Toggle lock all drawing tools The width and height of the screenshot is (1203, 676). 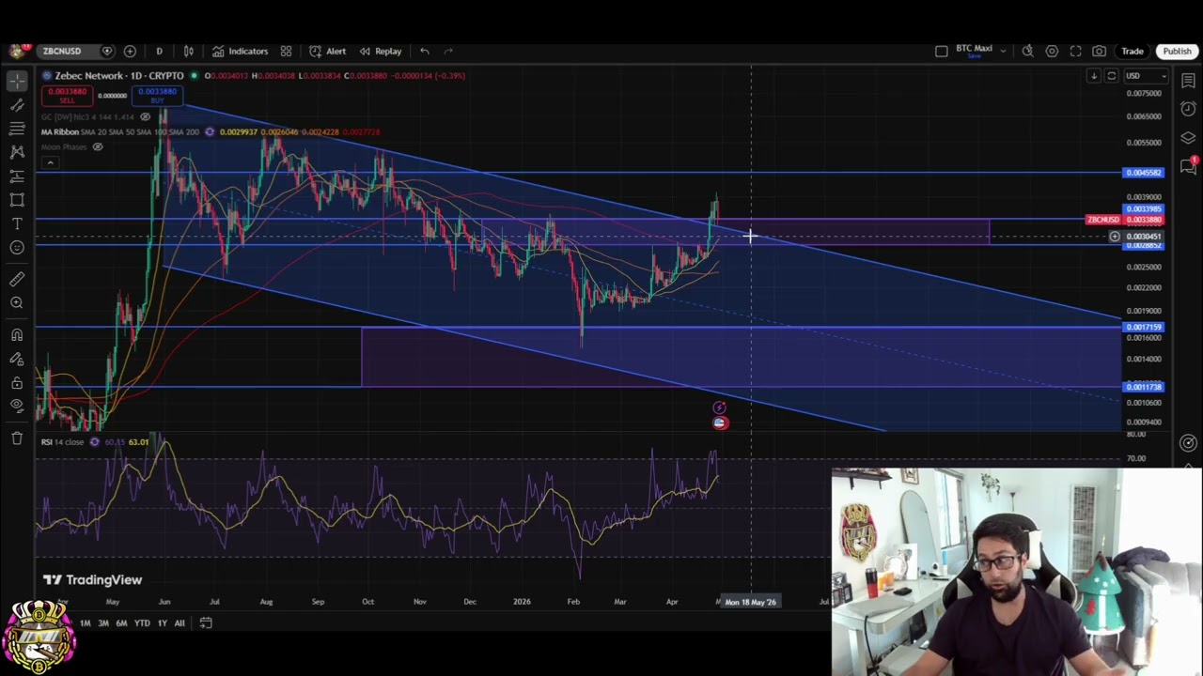tap(17, 382)
